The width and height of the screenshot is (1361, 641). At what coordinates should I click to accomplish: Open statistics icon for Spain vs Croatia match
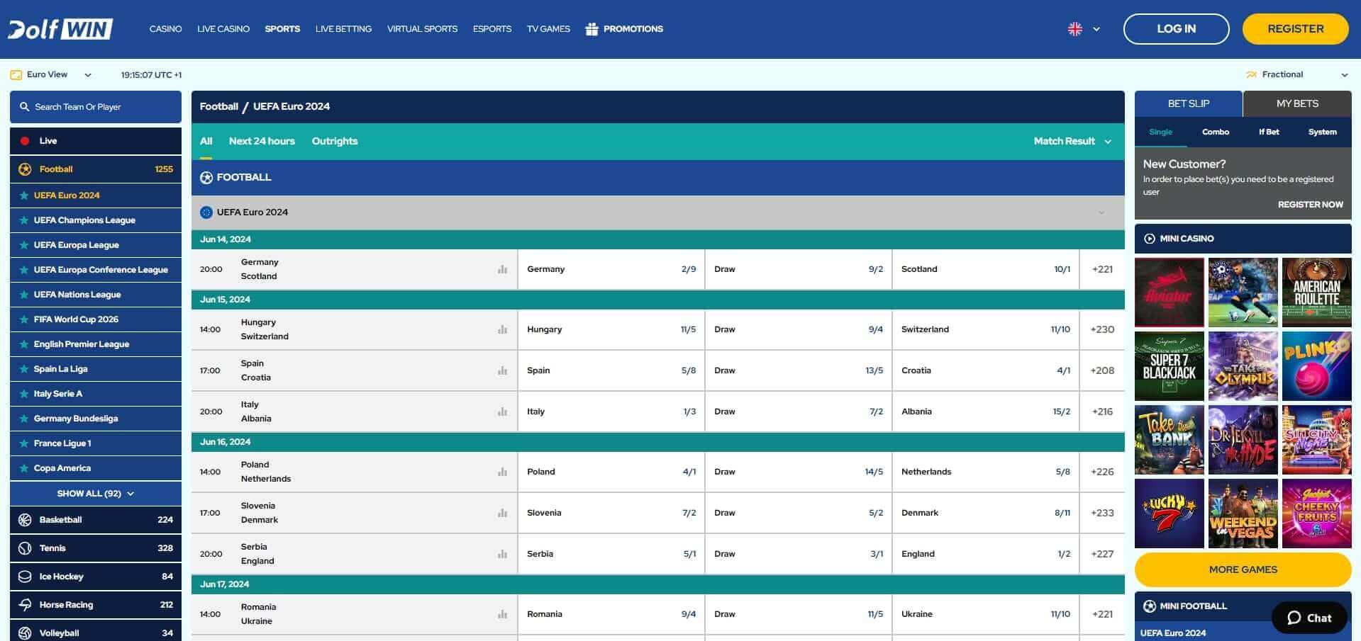502,370
